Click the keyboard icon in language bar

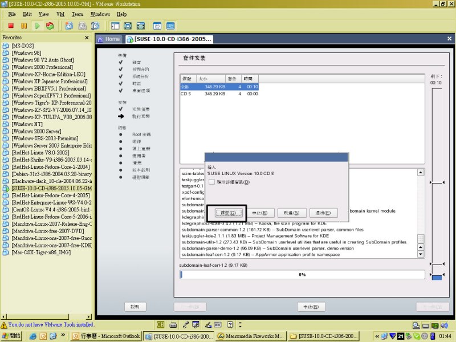(173, 325)
